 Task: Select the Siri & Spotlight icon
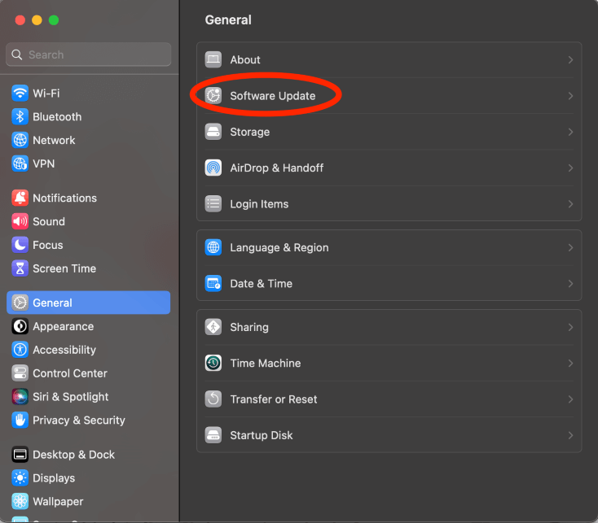[20, 397]
